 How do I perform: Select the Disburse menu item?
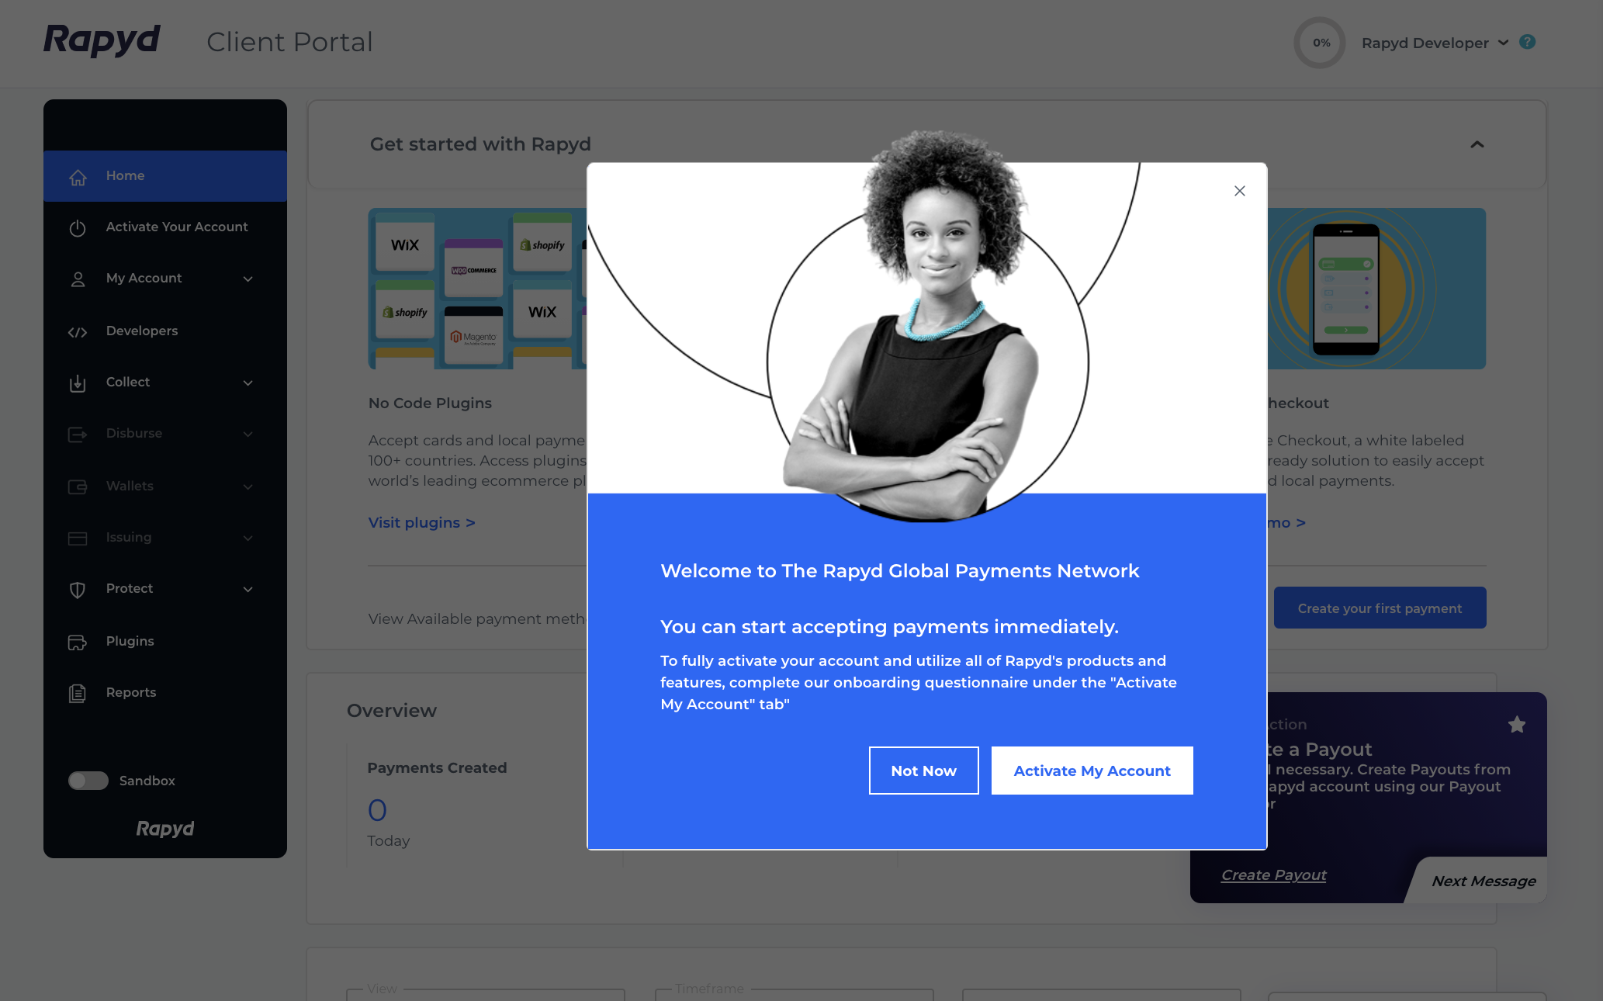point(134,433)
